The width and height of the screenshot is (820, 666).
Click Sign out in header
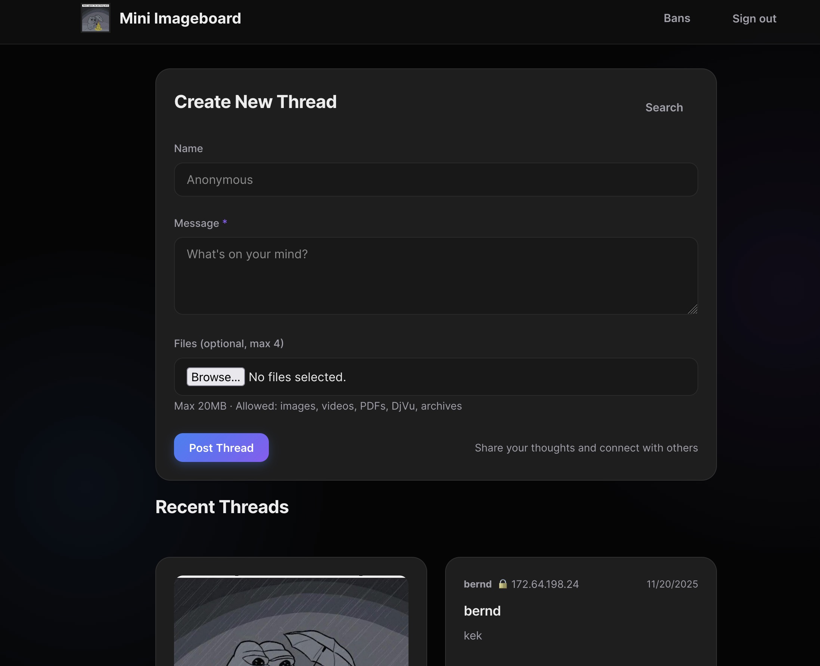[x=754, y=18]
